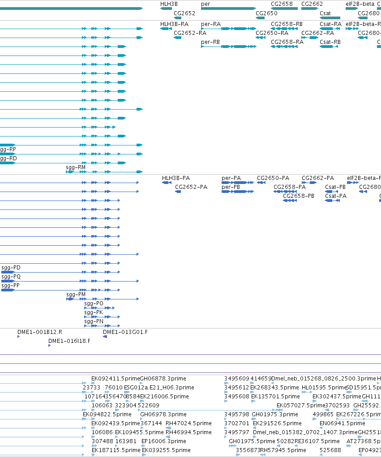The height and width of the screenshot is (457, 381).
Task: Select the EK268343.5prime EST label
Action: [274, 388]
